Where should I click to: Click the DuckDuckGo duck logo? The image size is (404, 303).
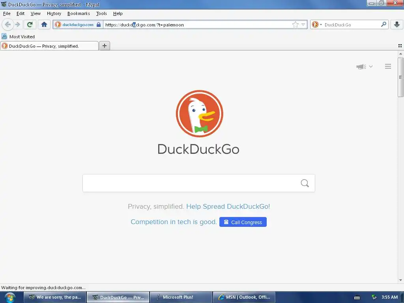click(199, 114)
